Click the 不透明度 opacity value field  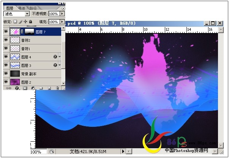click(x=54, y=14)
